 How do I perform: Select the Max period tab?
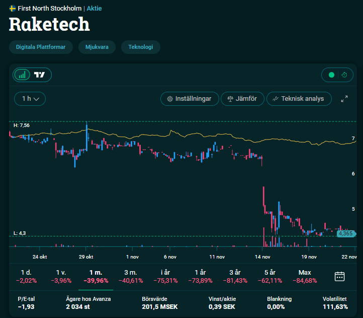point(305,277)
